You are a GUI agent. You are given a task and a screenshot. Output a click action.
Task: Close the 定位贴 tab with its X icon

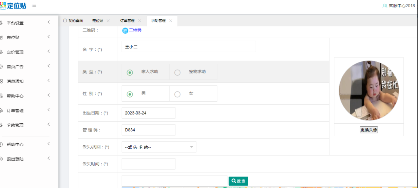click(108, 21)
